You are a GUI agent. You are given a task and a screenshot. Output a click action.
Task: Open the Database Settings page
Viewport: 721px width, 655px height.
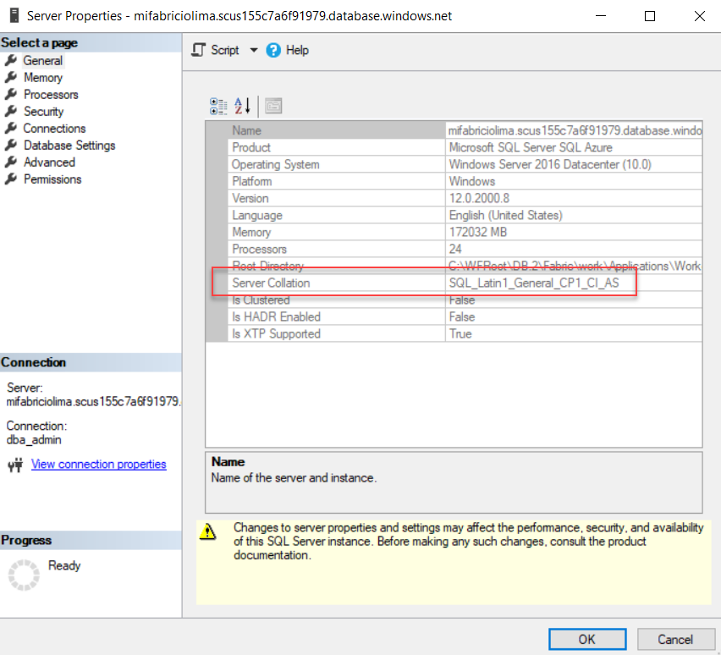point(69,146)
